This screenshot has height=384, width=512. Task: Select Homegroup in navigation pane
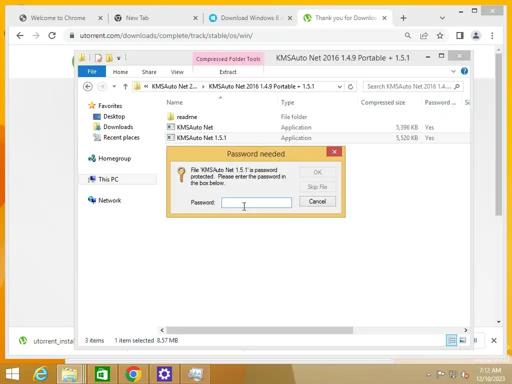coord(114,158)
